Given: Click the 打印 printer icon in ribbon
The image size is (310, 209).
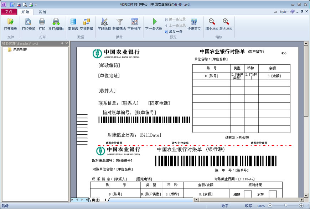Looking at the screenshot, I should (42, 22).
